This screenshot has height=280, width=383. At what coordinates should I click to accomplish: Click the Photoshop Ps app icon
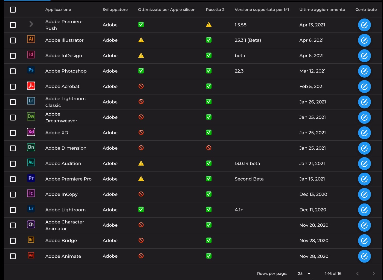(x=31, y=70)
